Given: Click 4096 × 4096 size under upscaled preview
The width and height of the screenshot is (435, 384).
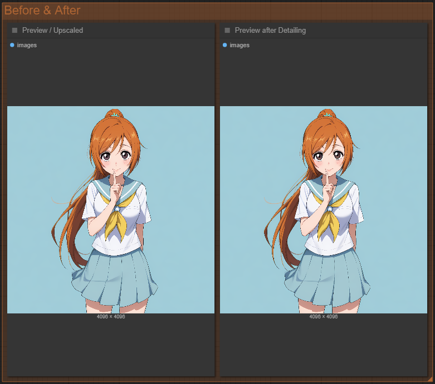Looking at the screenshot, I should [x=111, y=316].
